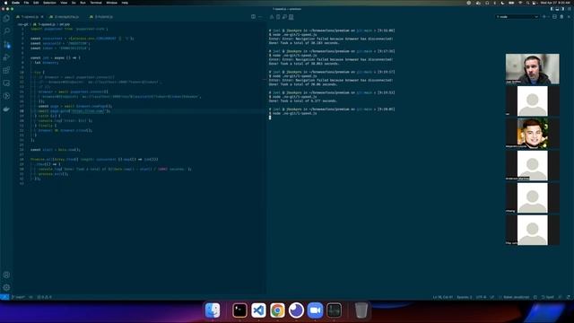
Task: Select language mode in status bar
Action: 517,297
